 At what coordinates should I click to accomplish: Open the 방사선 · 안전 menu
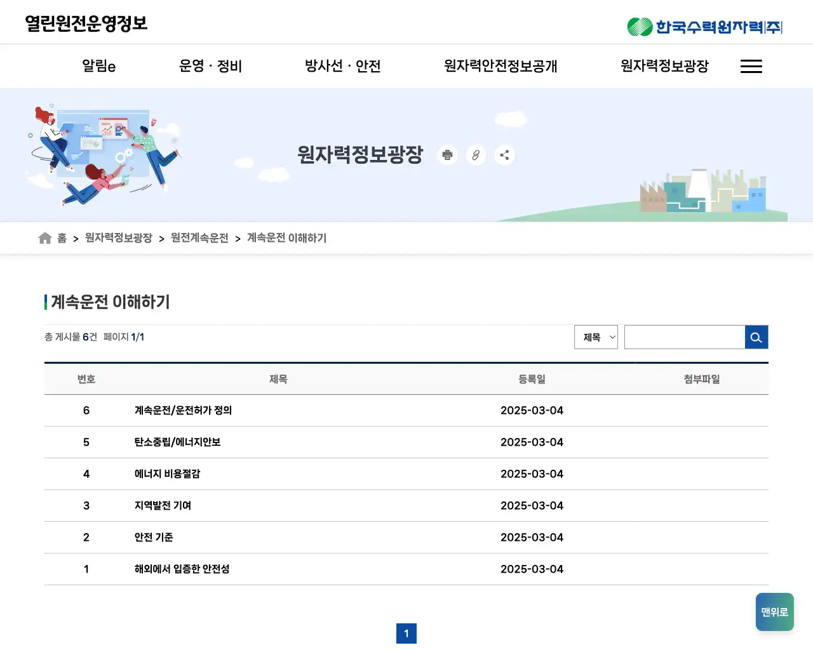[x=342, y=66]
